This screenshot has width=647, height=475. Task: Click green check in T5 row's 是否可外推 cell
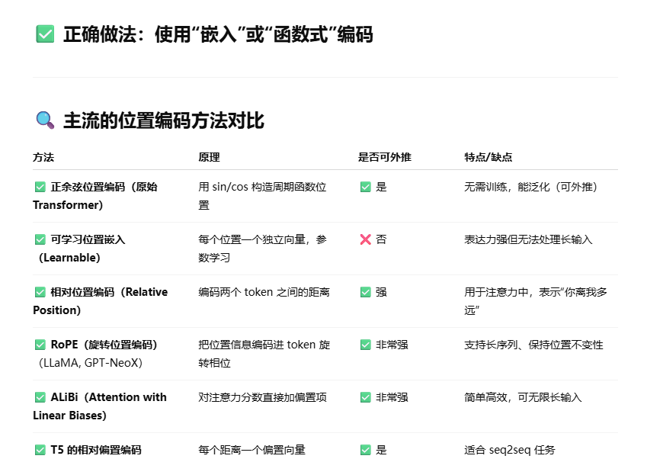(366, 450)
